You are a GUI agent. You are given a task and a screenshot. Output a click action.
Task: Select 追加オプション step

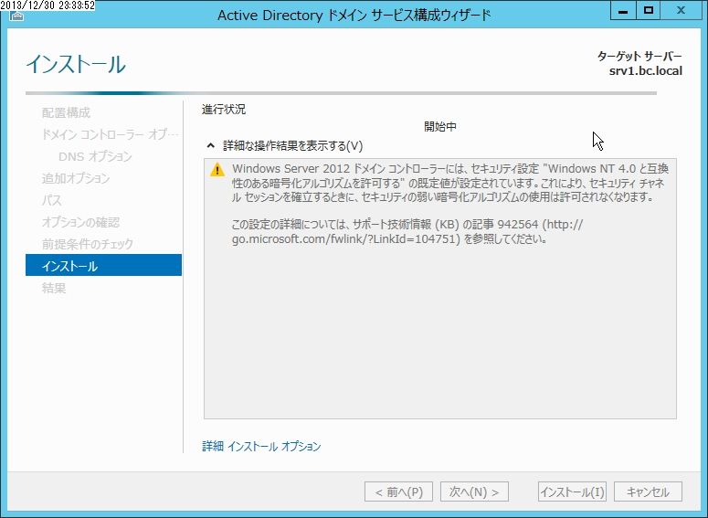tap(76, 178)
